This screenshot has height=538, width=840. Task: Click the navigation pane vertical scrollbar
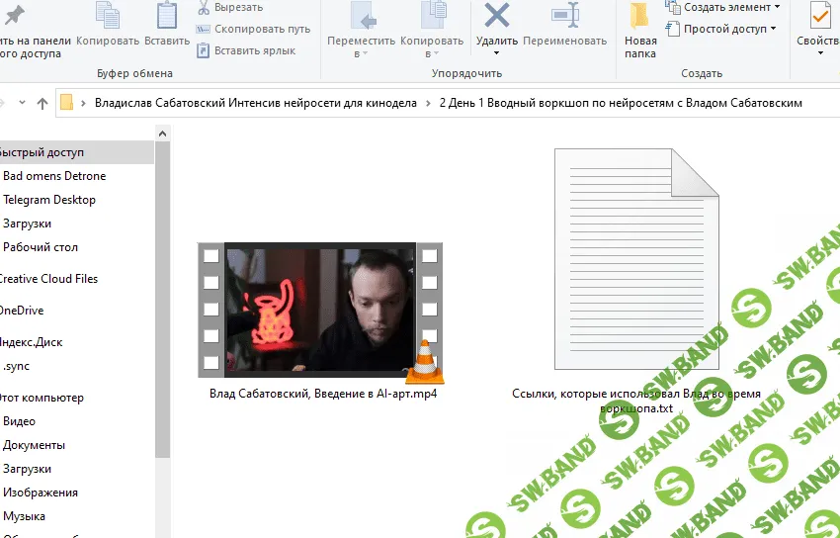tap(162, 297)
